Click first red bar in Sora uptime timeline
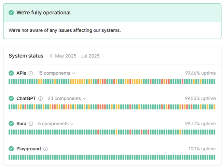Viewport: 223px width, 168px height. click(x=98, y=132)
